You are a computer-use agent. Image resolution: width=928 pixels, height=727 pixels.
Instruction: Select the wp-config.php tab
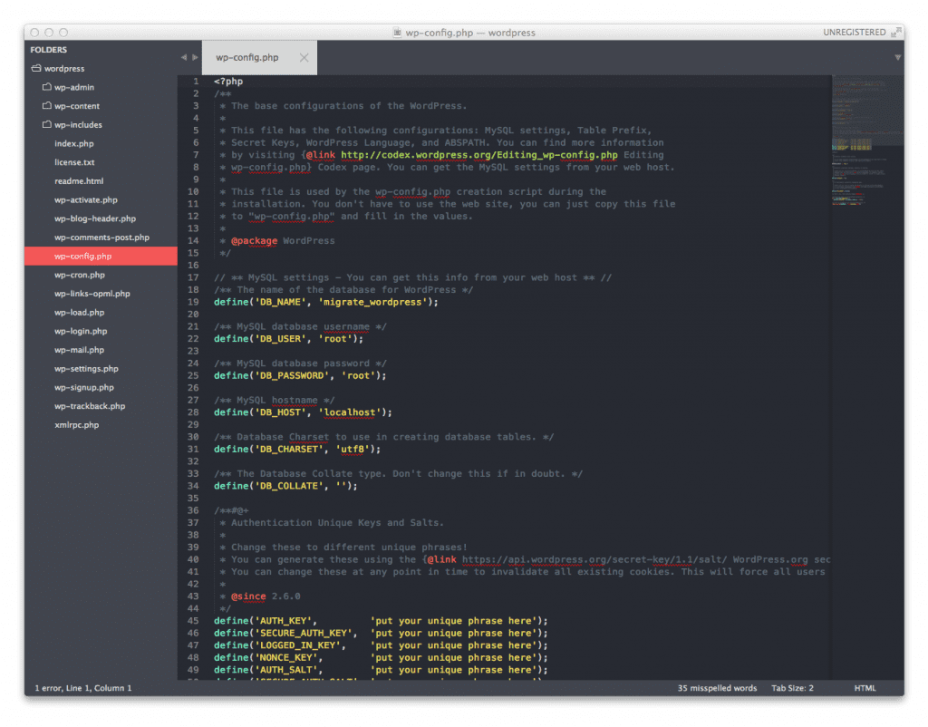point(259,57)
